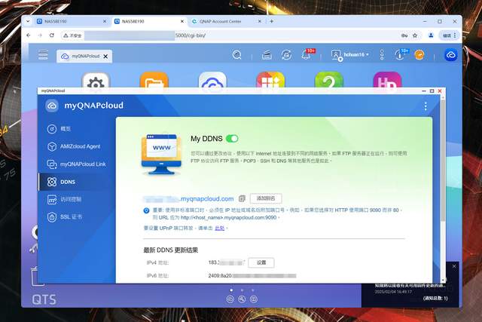Click the IPv4 address value 183.
Screen dimensions: 482x322
(226, 262)
